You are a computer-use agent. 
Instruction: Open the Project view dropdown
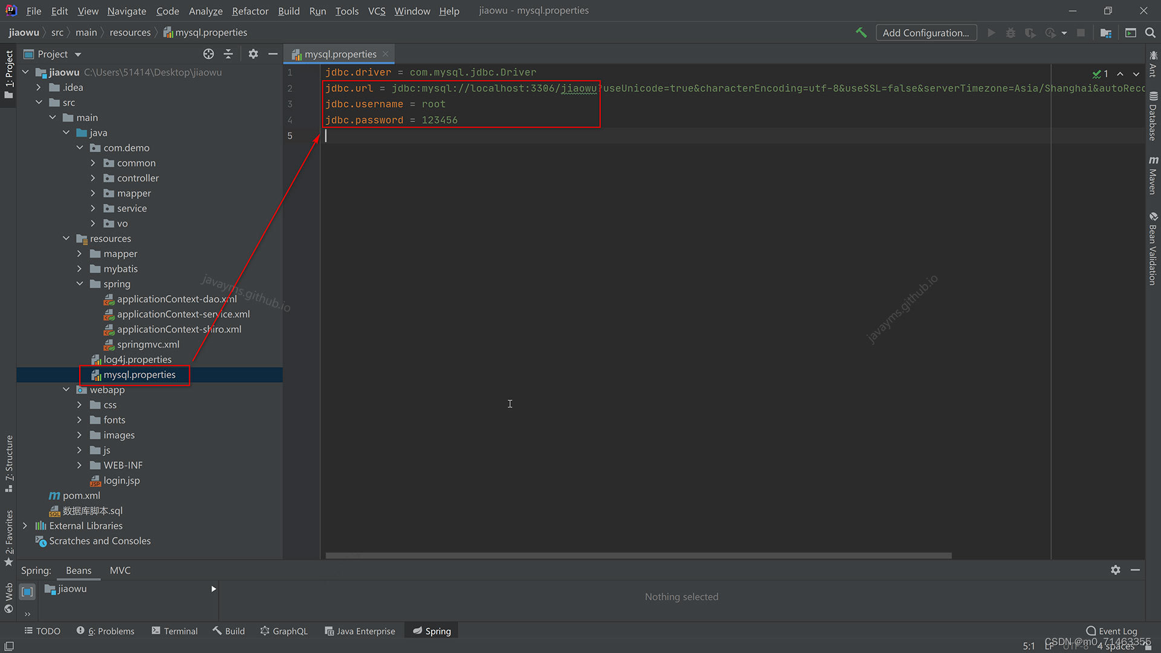click(78, 54)
